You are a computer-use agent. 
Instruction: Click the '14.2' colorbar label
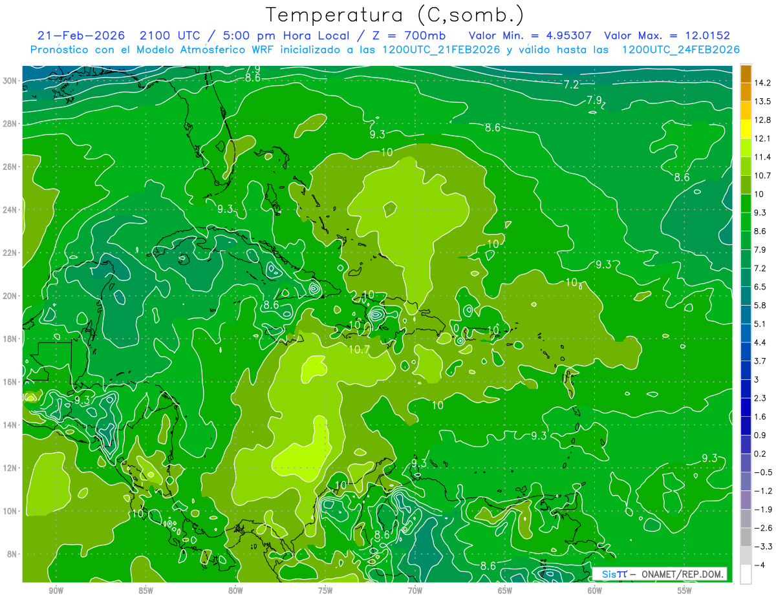[762, 83]
